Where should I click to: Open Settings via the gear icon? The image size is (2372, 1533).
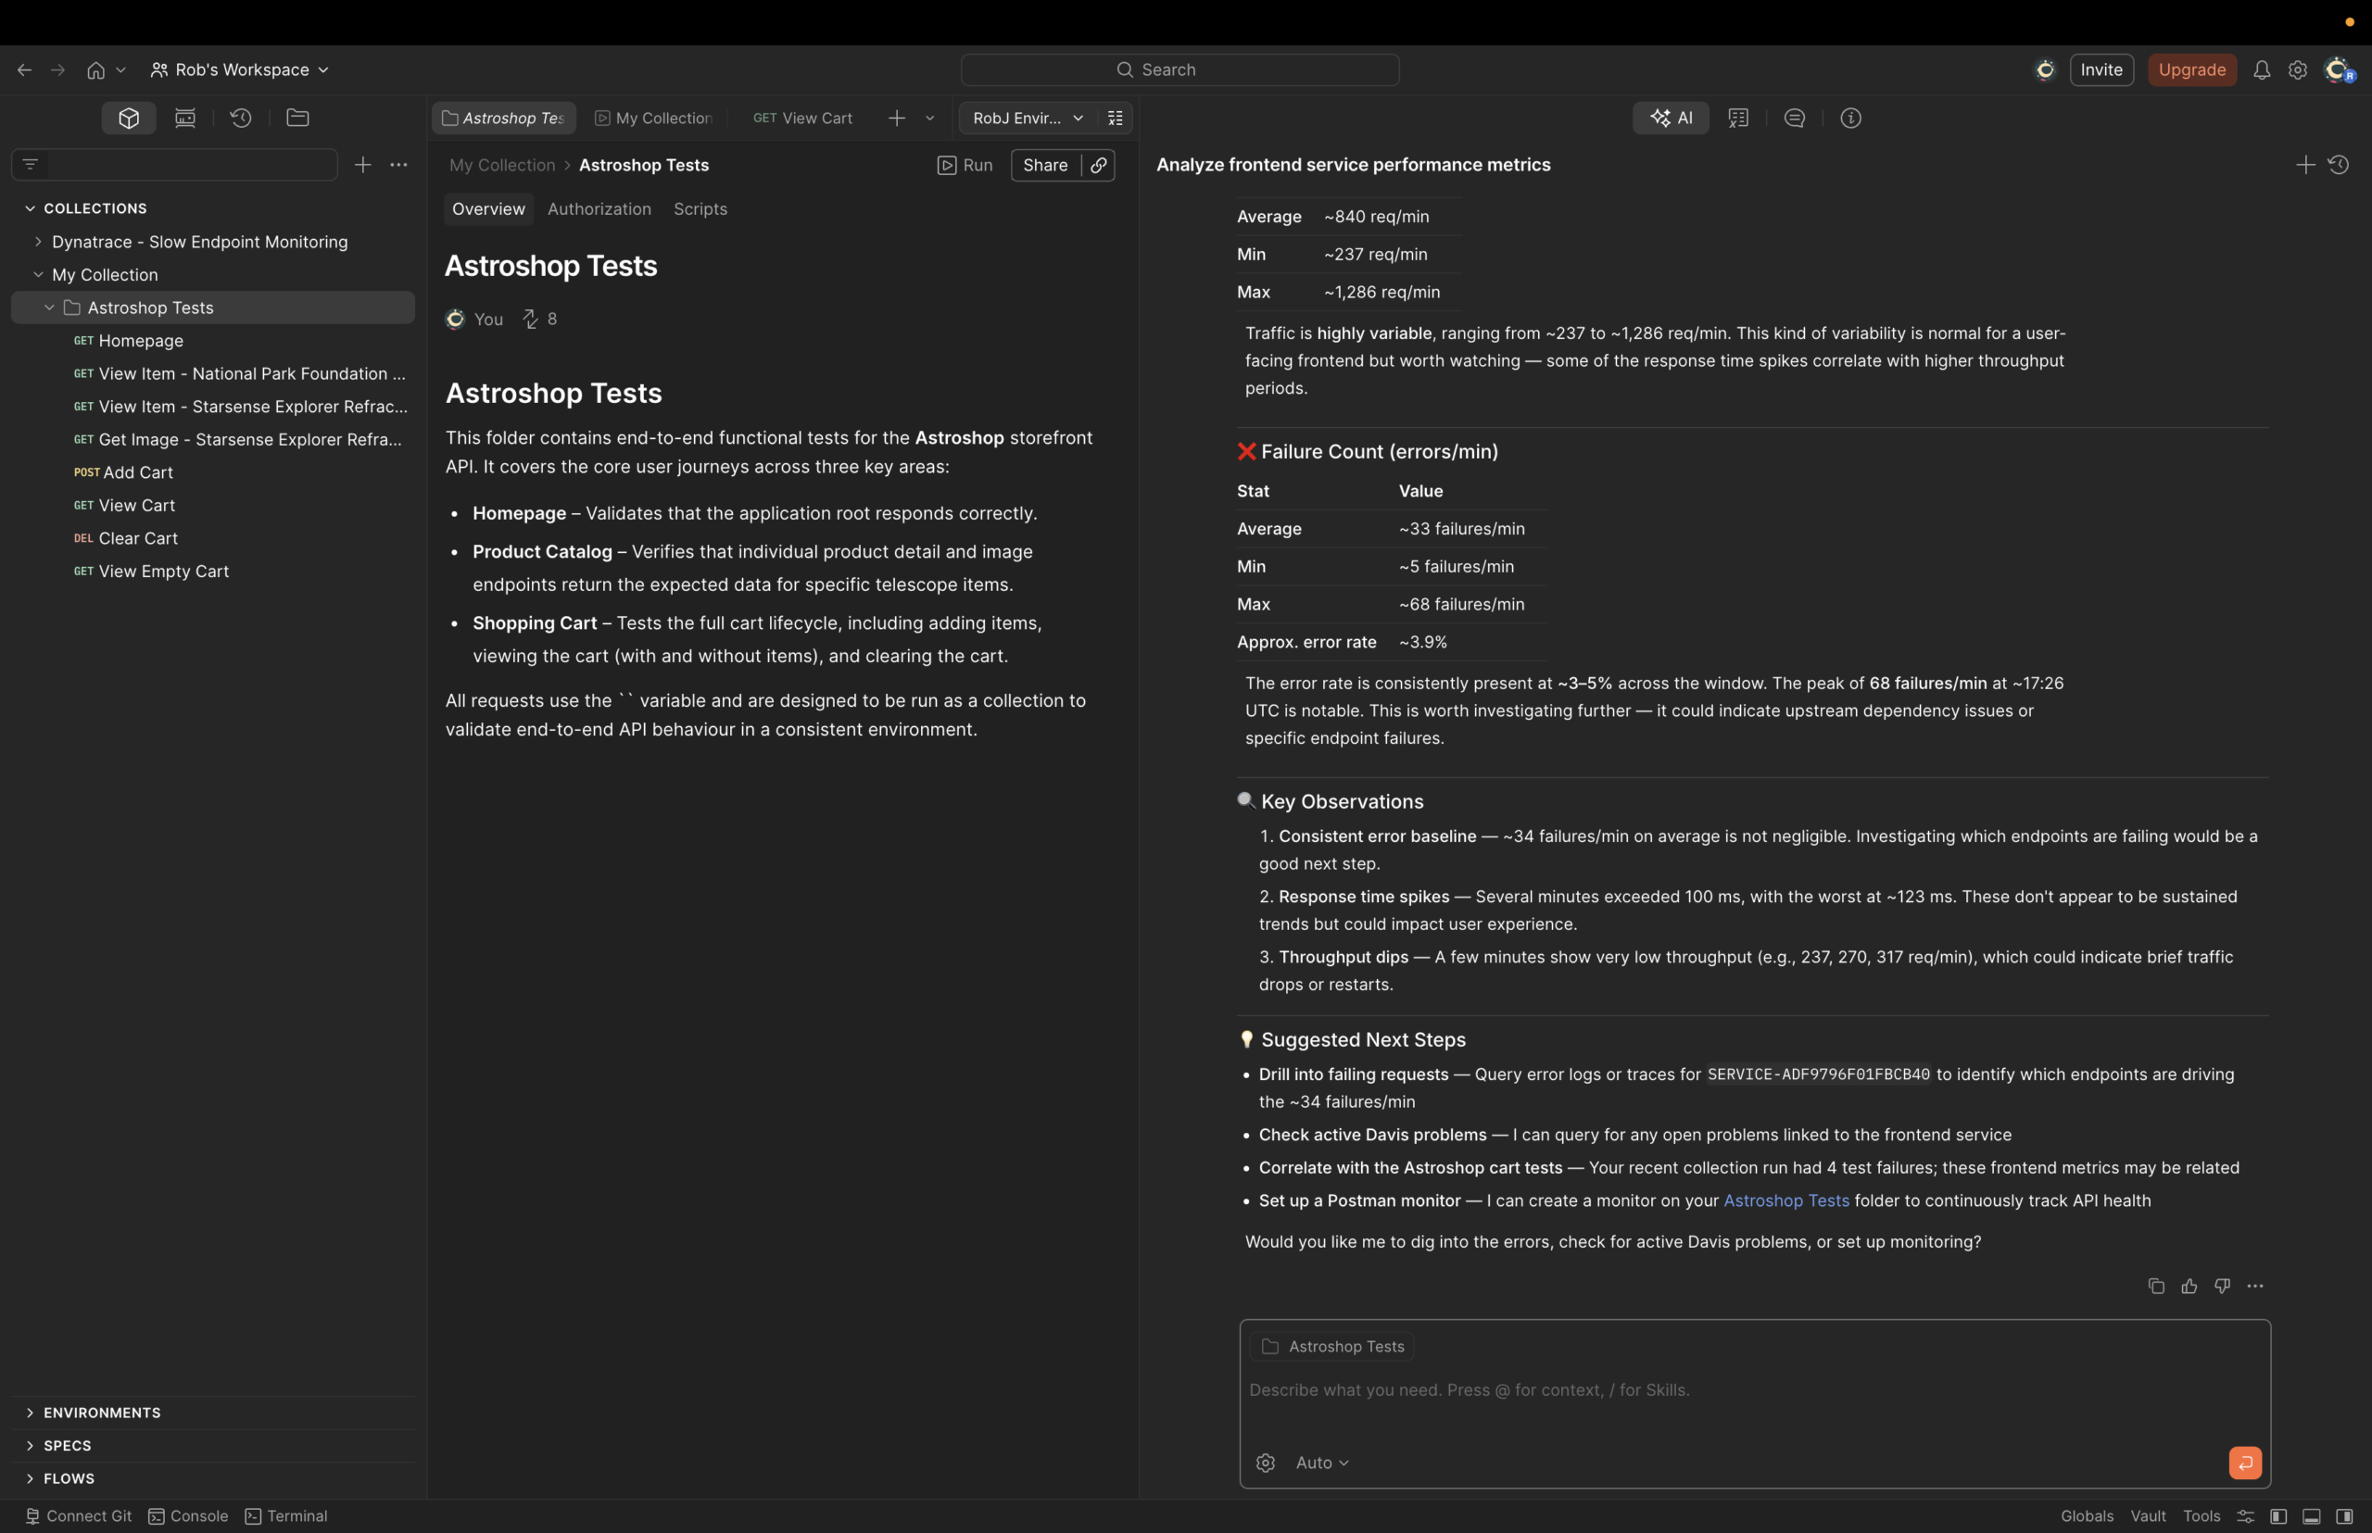pos(2296,69)
